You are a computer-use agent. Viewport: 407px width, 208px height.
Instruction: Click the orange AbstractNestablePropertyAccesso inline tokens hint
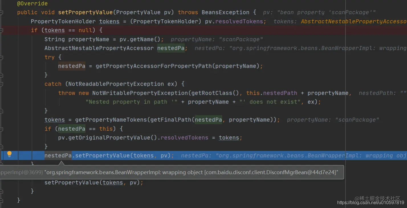point(354,22)
